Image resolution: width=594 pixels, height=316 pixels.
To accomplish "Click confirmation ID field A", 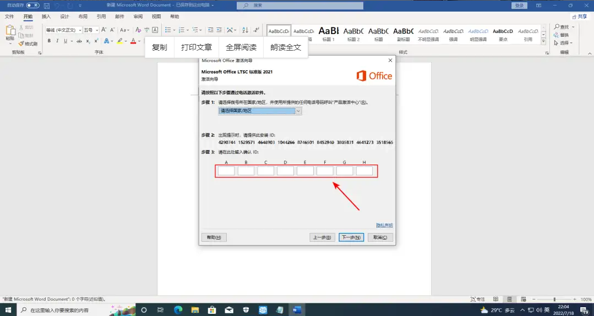I will coord(226,171).
